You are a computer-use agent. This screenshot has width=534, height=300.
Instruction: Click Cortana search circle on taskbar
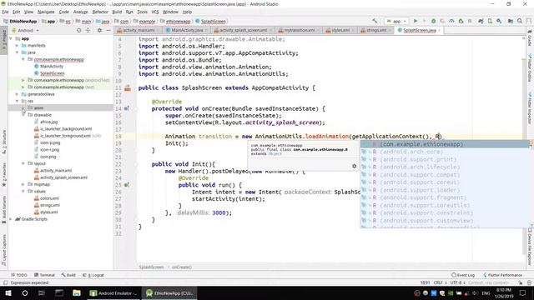pyautogui.click(x=25, y=292)
